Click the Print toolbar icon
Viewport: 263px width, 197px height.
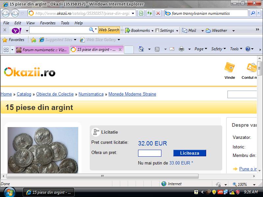(181, 49)
